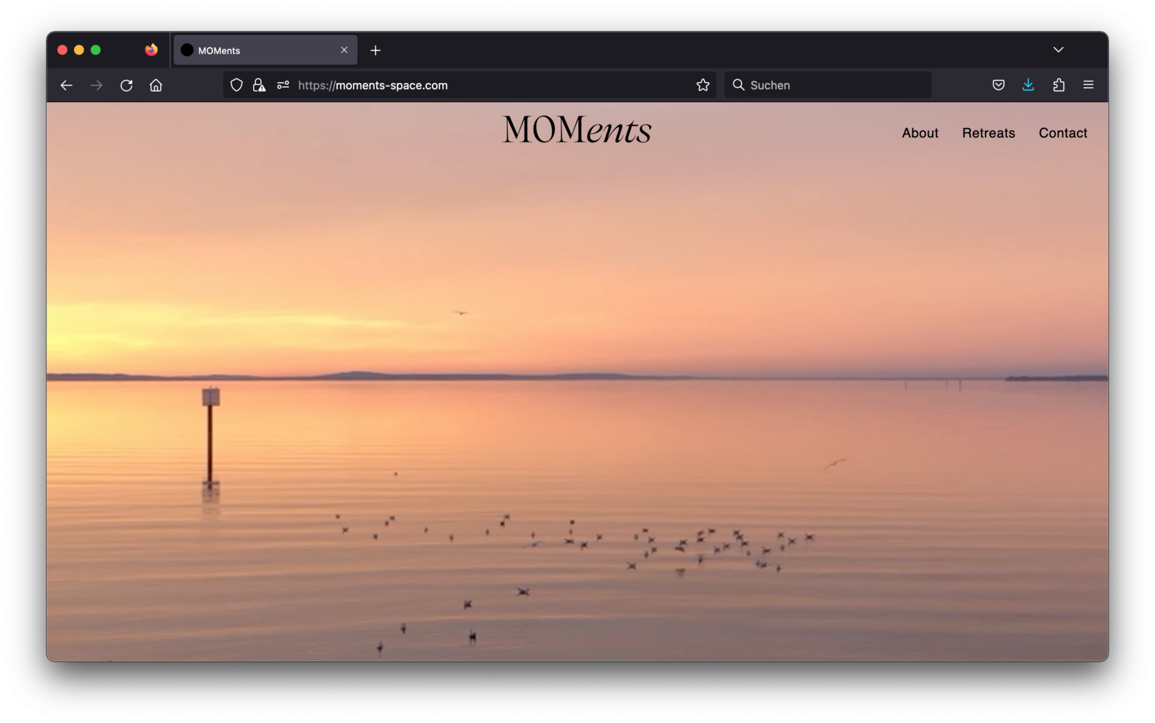1155x723 pixels.
Task: Go to the About page
Action: (920, 133)
